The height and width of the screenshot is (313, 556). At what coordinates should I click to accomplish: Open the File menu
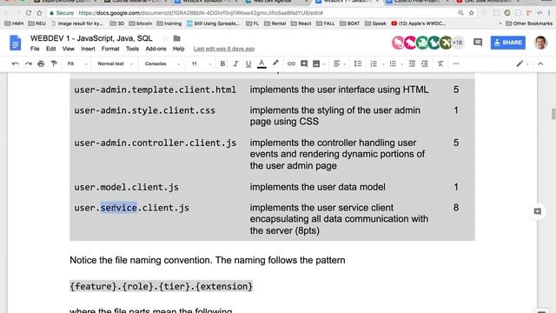[35, 49]
